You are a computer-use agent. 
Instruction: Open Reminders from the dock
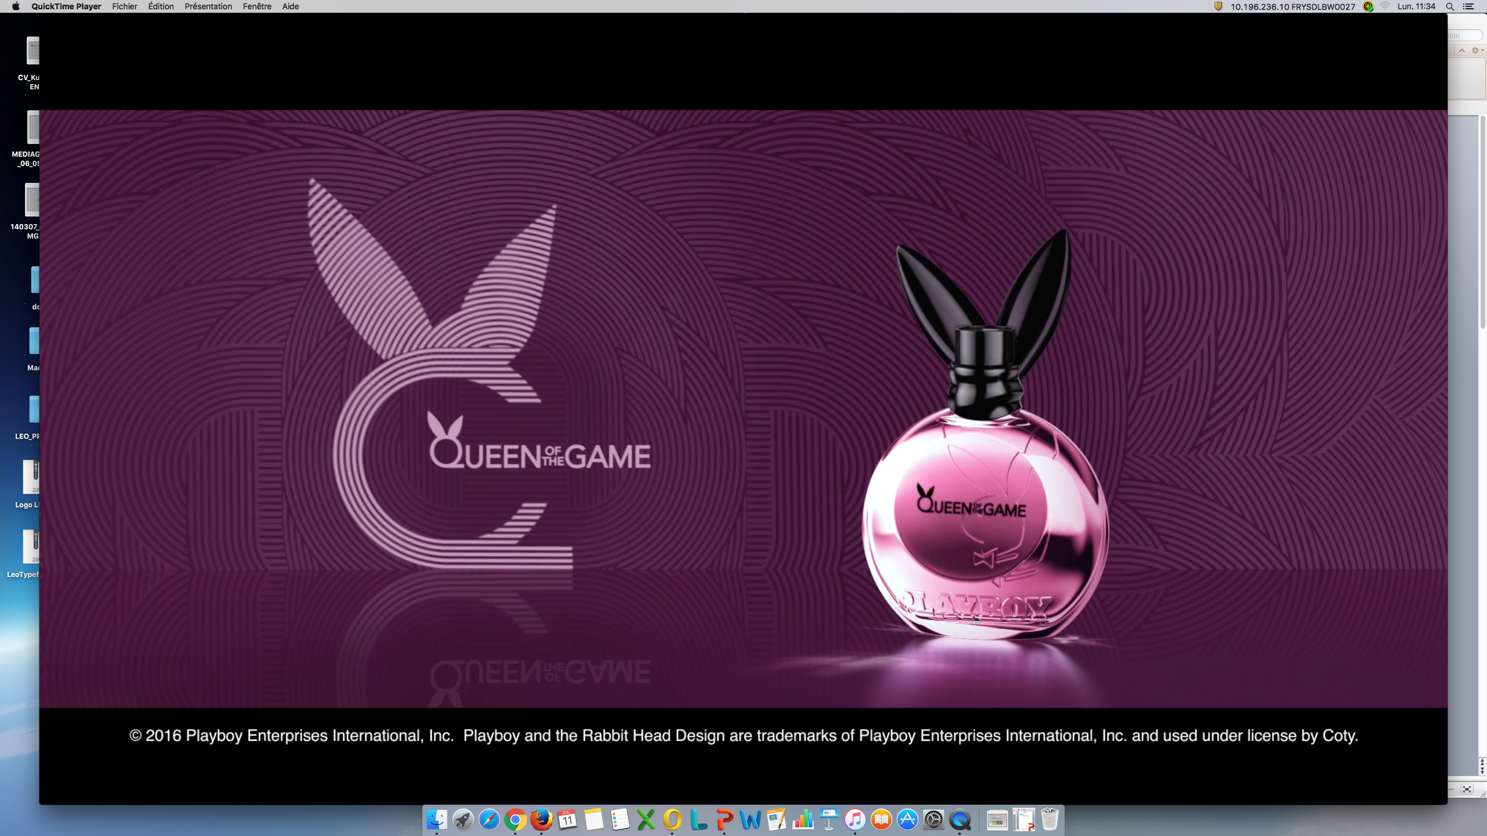620,820
